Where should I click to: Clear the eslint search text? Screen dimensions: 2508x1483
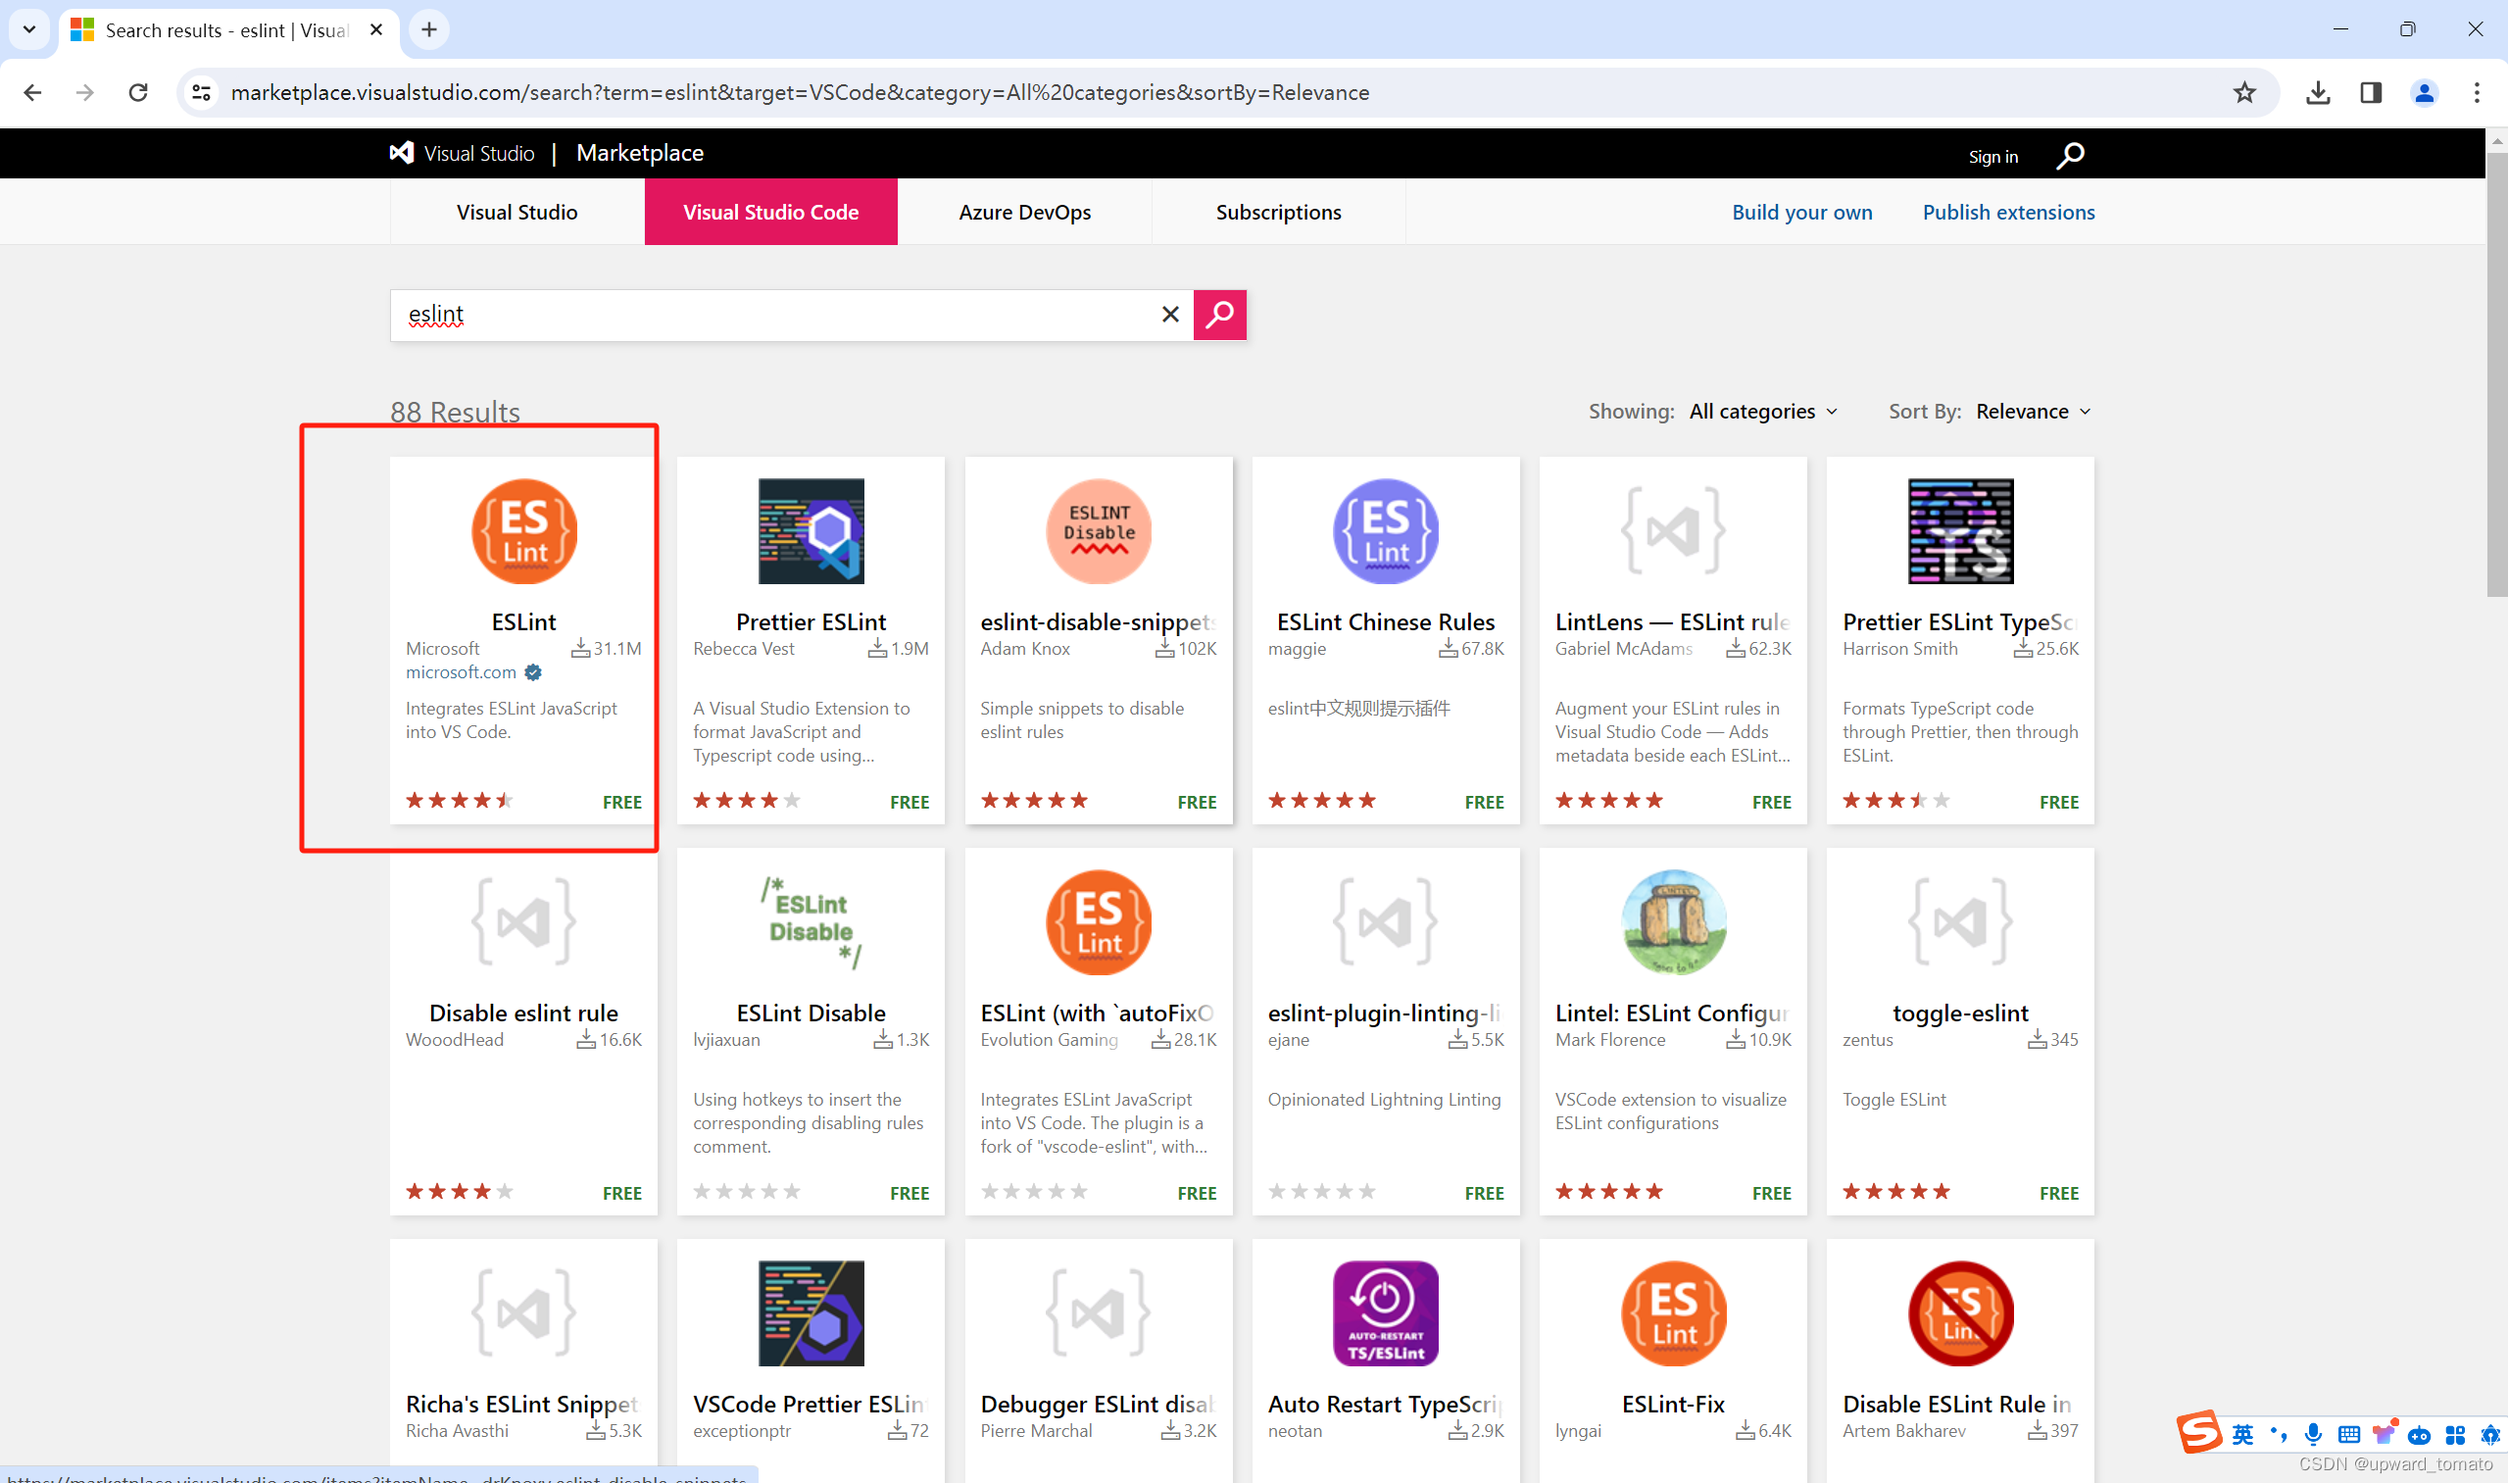pyautogui.click(x=1170, y=315)
